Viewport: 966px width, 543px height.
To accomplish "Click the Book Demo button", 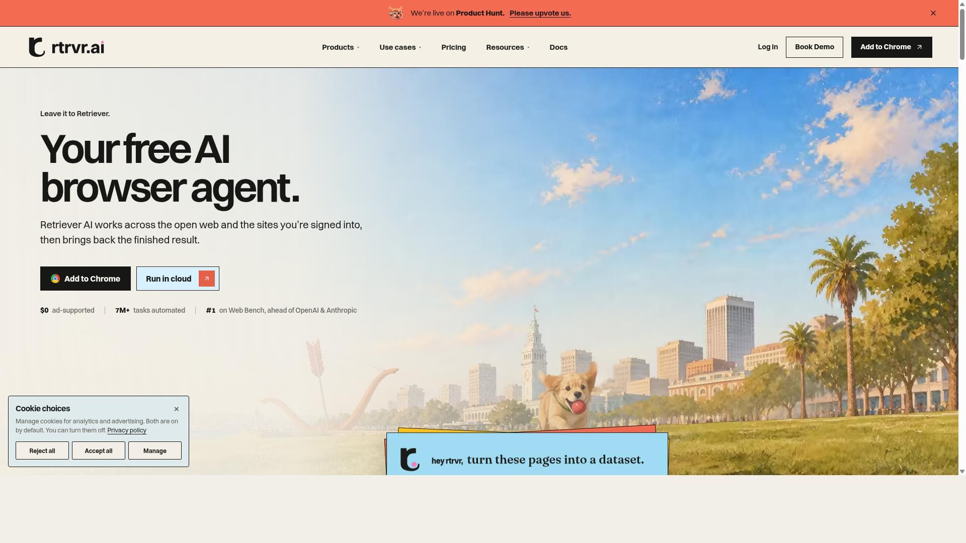I will (815, 47).
